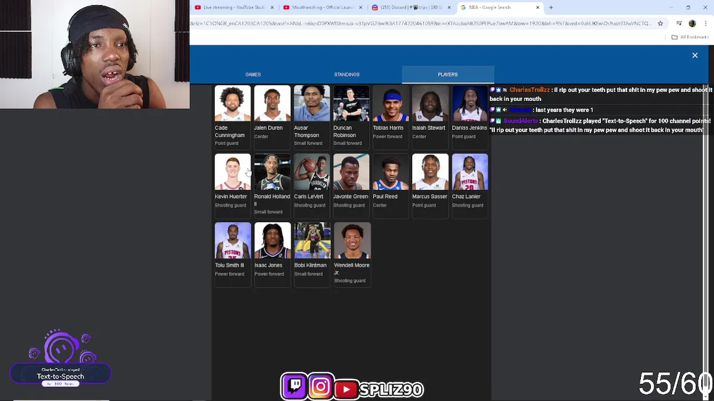
Task: Open the All Bookmarks folder
Action: 690,37
